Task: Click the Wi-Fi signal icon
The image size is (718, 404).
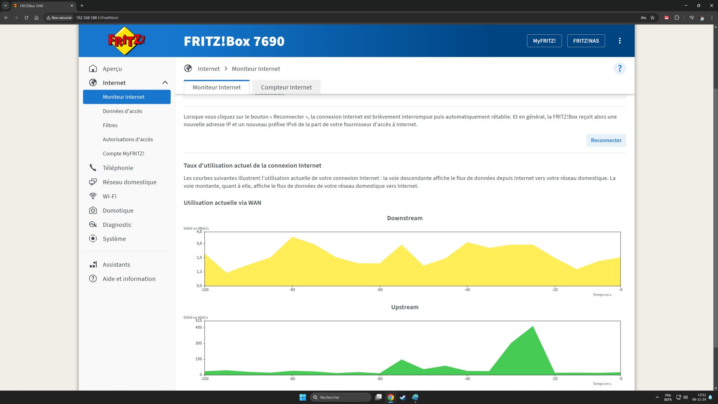Action: tap(93, 196)
